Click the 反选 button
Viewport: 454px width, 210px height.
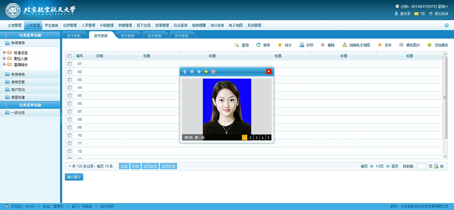click(135, 166)
